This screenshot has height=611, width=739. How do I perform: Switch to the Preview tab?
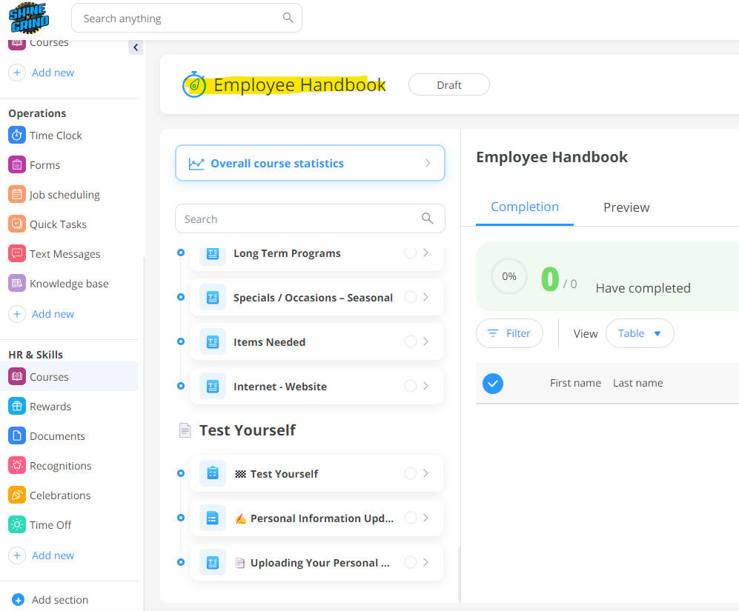[x=626, y=207]
